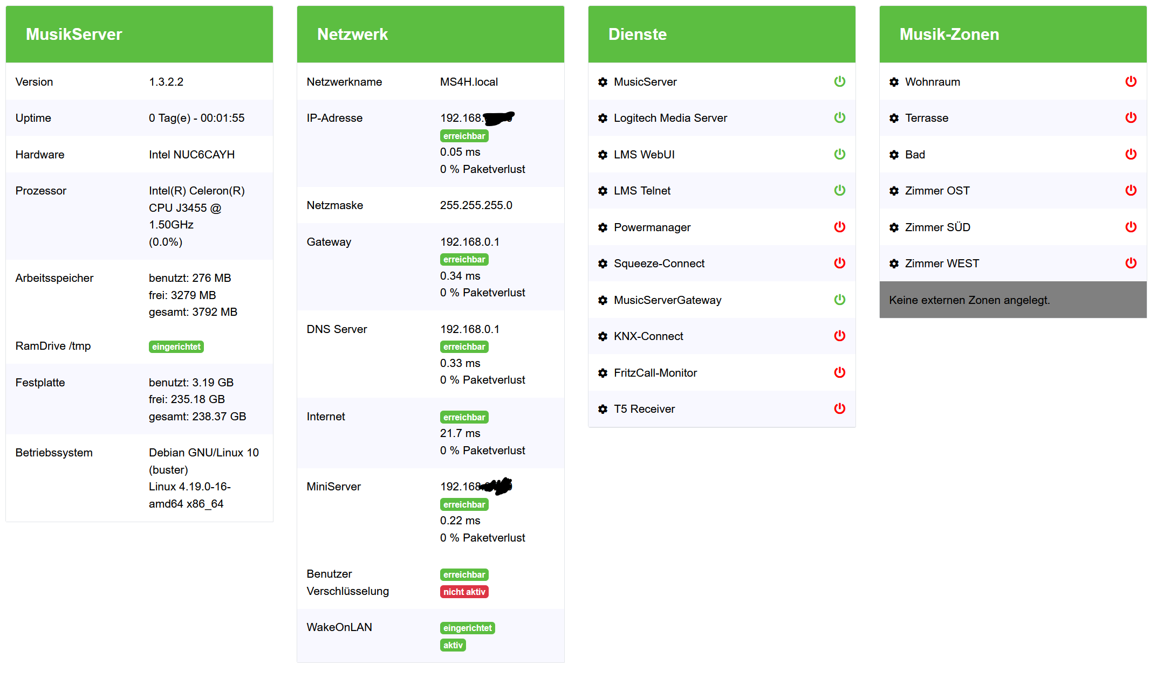Click the Zimmer SÜD zone label
This screenshot has height=686, width=1157.
[937, 227]
